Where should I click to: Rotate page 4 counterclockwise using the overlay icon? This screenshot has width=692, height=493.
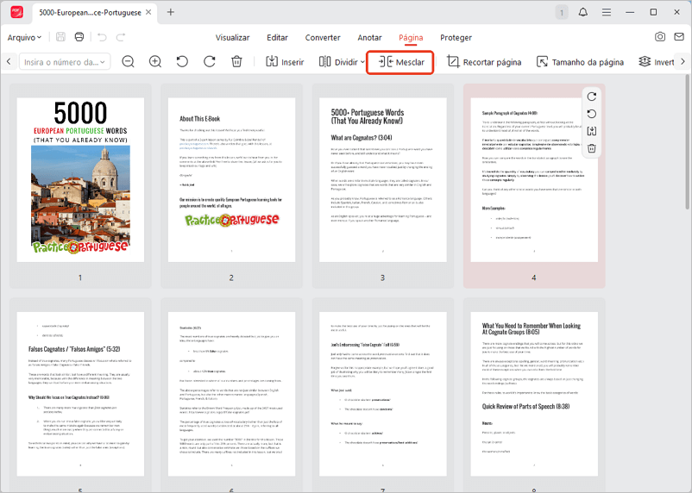[592, 114]
